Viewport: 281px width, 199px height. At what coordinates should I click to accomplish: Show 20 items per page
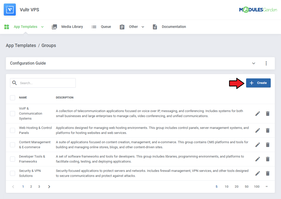point(237,187)
